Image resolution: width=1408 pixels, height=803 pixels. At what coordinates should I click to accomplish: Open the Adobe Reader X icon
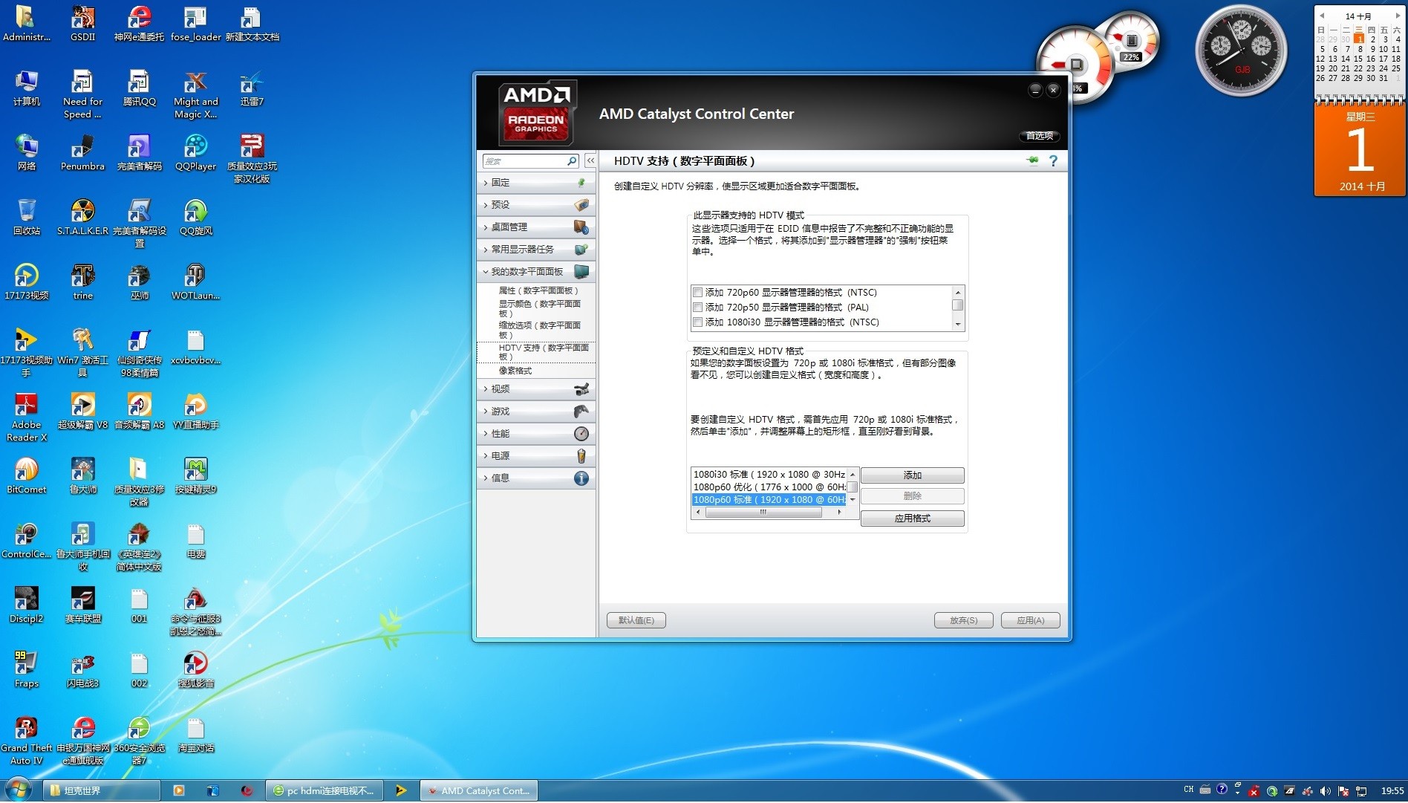pos(26,417)
